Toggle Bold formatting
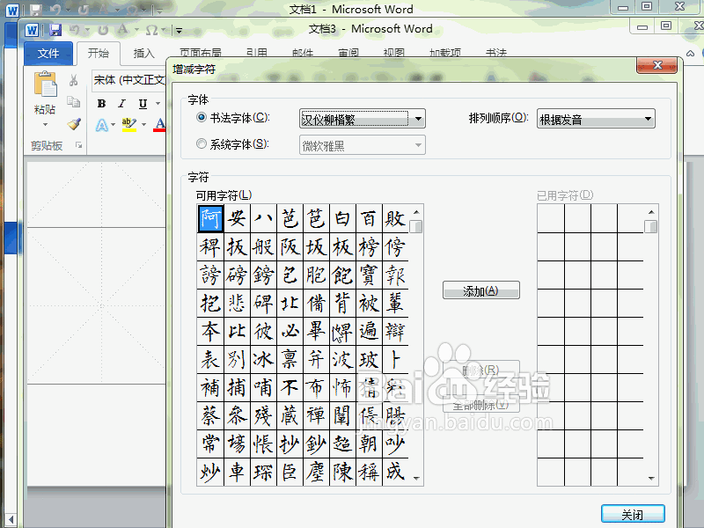Screen dimensions: 704x528 pos(102,104)
